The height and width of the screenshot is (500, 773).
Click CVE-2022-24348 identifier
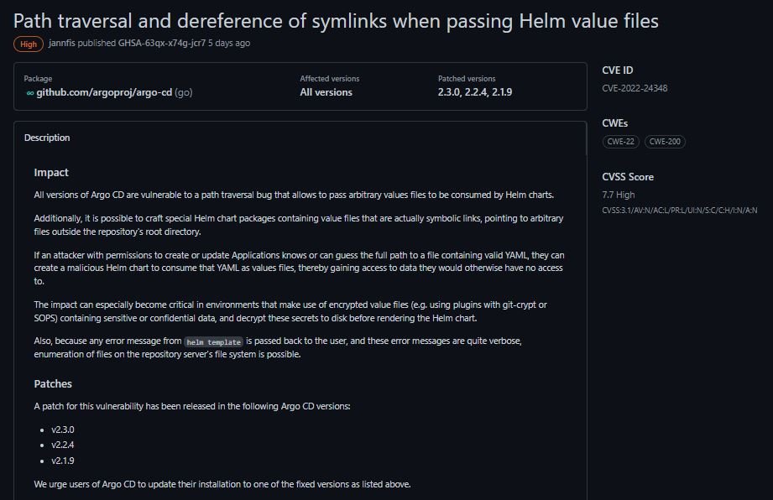pyautogui.click(x=635, y=89)
